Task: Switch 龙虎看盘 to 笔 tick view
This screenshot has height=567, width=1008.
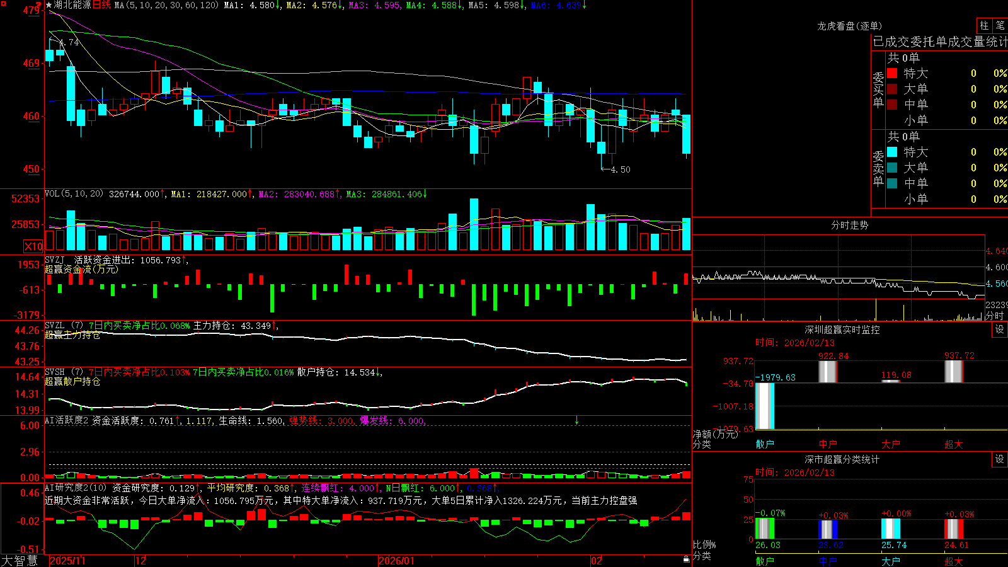Action: tap(1000, 26)
